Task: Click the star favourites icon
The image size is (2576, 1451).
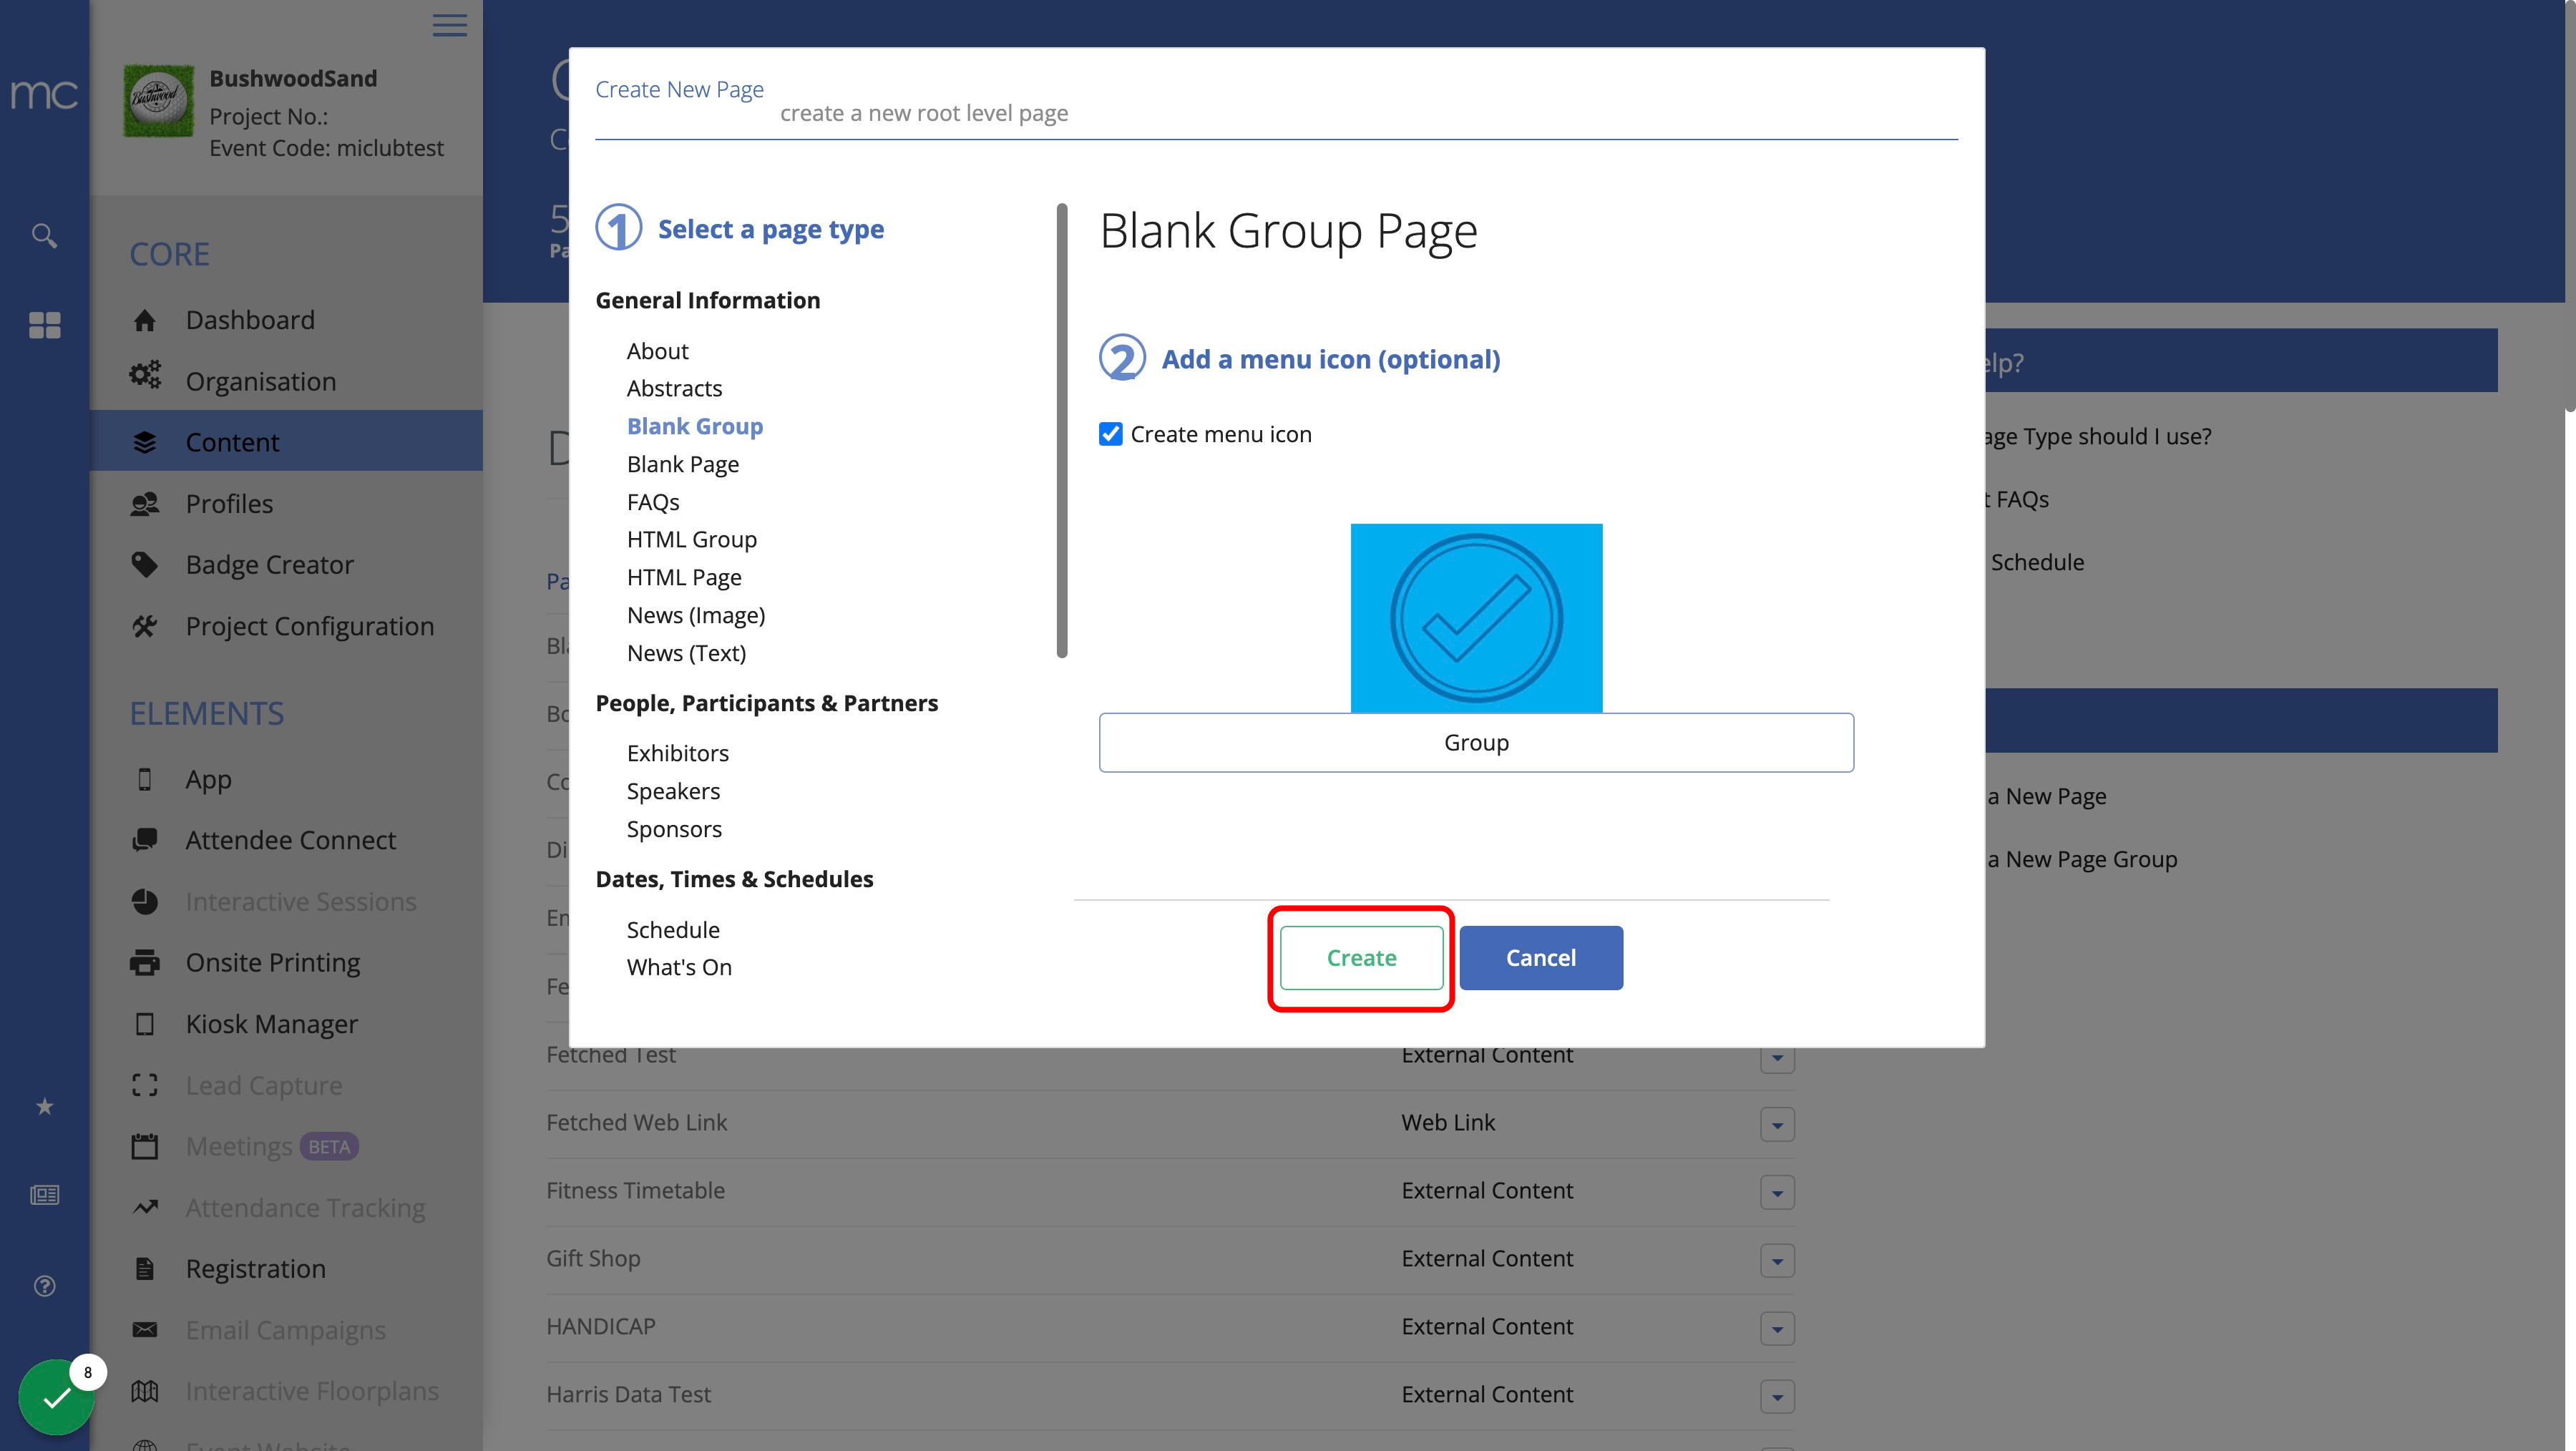Action: [x=44, y=1106]
